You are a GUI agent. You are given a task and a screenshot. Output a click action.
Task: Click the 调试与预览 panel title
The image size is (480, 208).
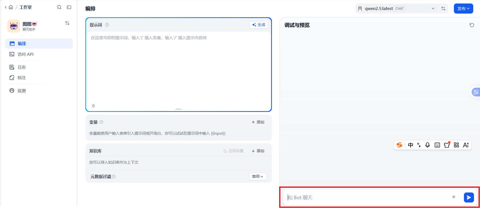pos(297,25)
